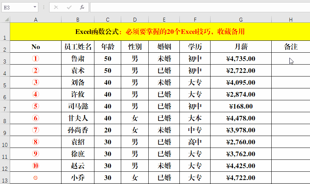Screen dimensions: 310x184
Task: Click the Select All corner triangle
Action: [7, 19]
